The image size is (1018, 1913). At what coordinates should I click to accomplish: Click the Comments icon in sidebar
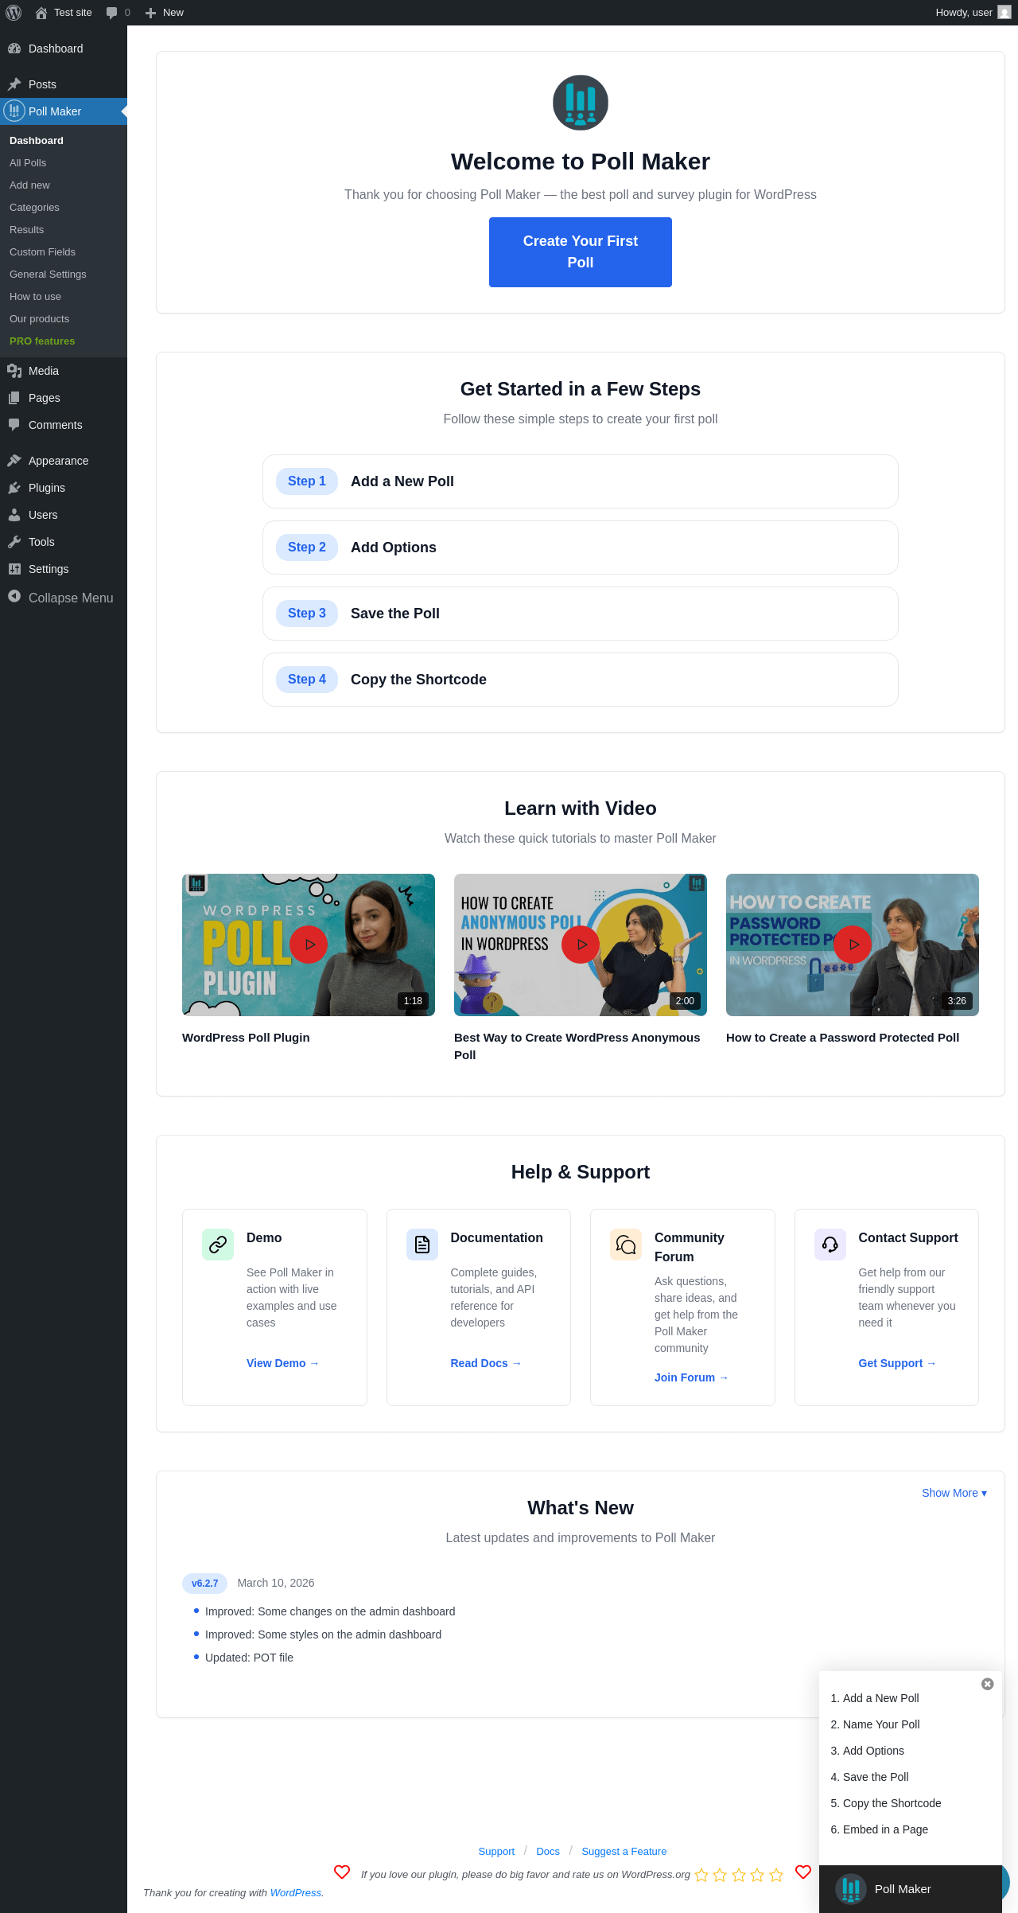click(14, 425)
